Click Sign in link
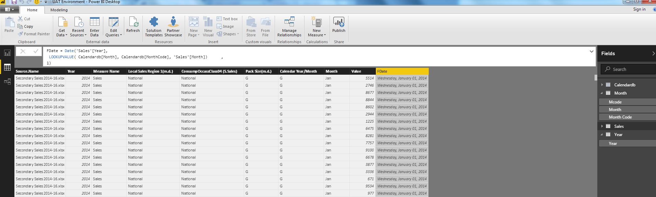Screen dimensions: 656x197 point(639,9)
